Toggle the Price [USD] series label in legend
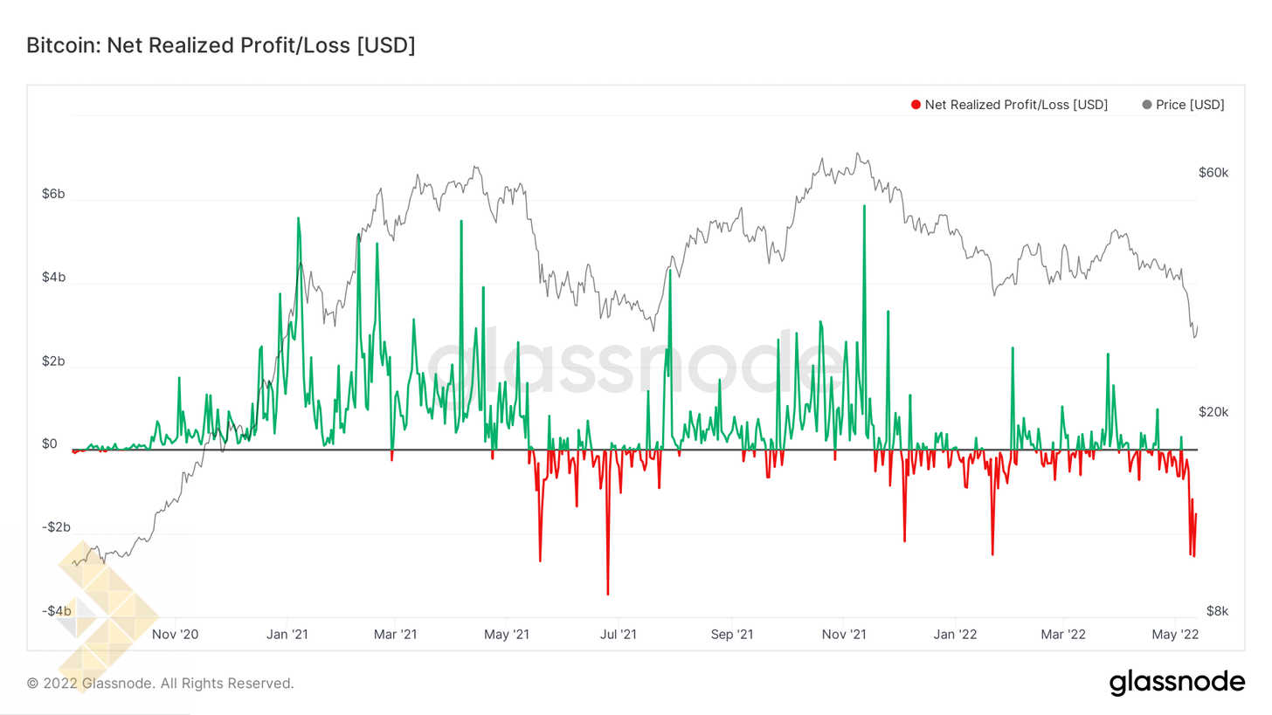The width and height of the screenshot is (1272, 715). [1190, 105]
